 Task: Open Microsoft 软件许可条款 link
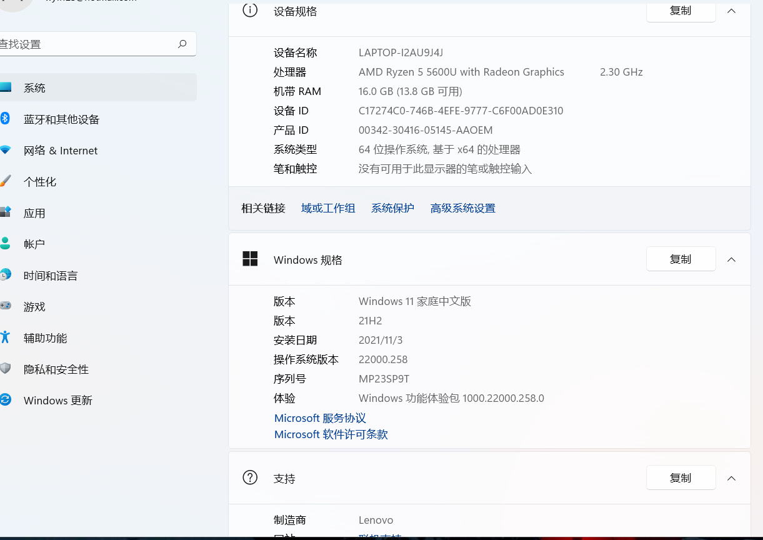pos(331,434)
